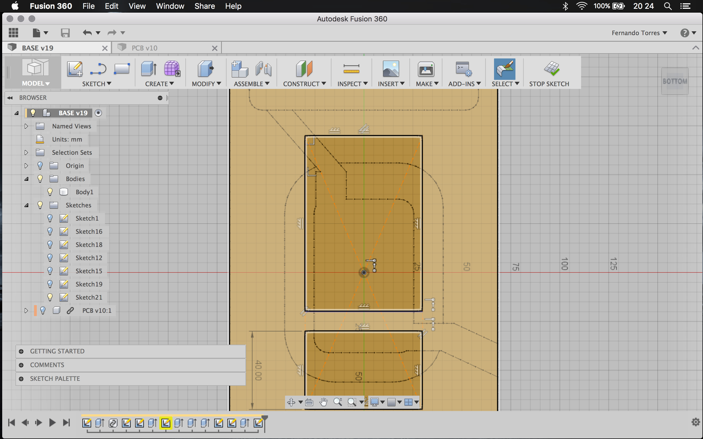Select the Make 3D print icon
The image size is (703, 439).
(426, 69)
